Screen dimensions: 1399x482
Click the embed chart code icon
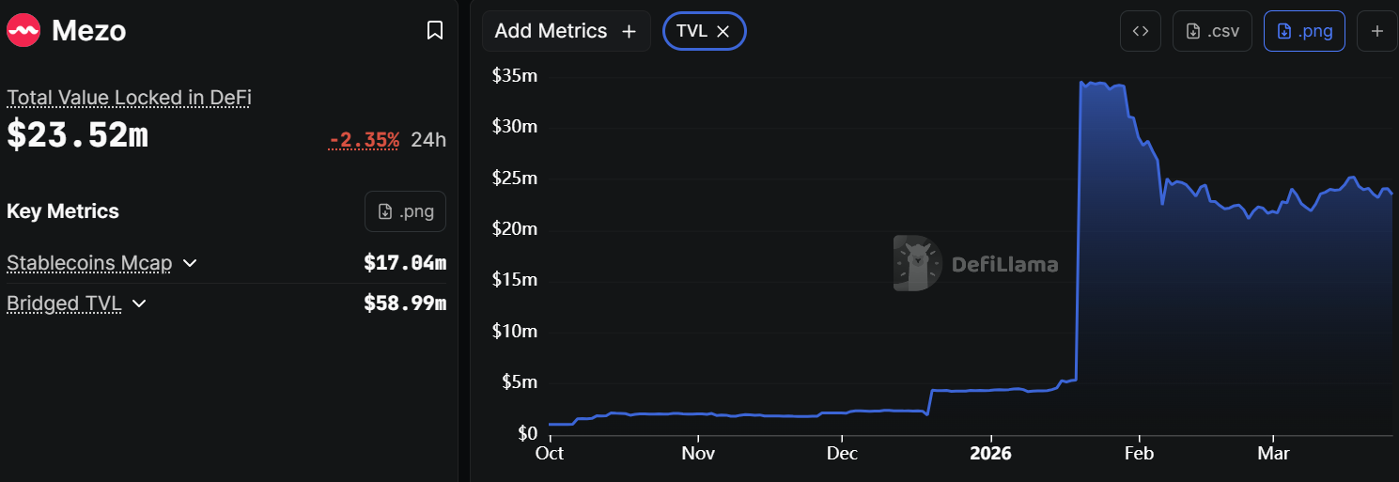pos(1141,31)
